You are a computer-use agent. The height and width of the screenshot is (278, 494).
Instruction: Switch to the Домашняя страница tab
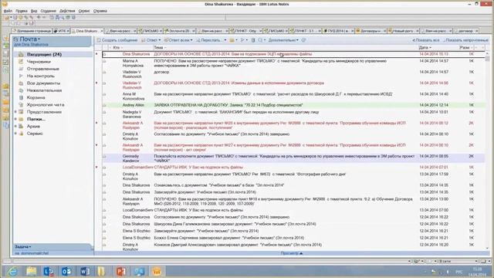coord(32,31)
